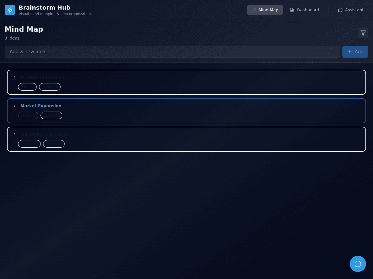Expand the Marketing Campaigns idea
This screenshot has height=279, width=373.
coord(15,134)
